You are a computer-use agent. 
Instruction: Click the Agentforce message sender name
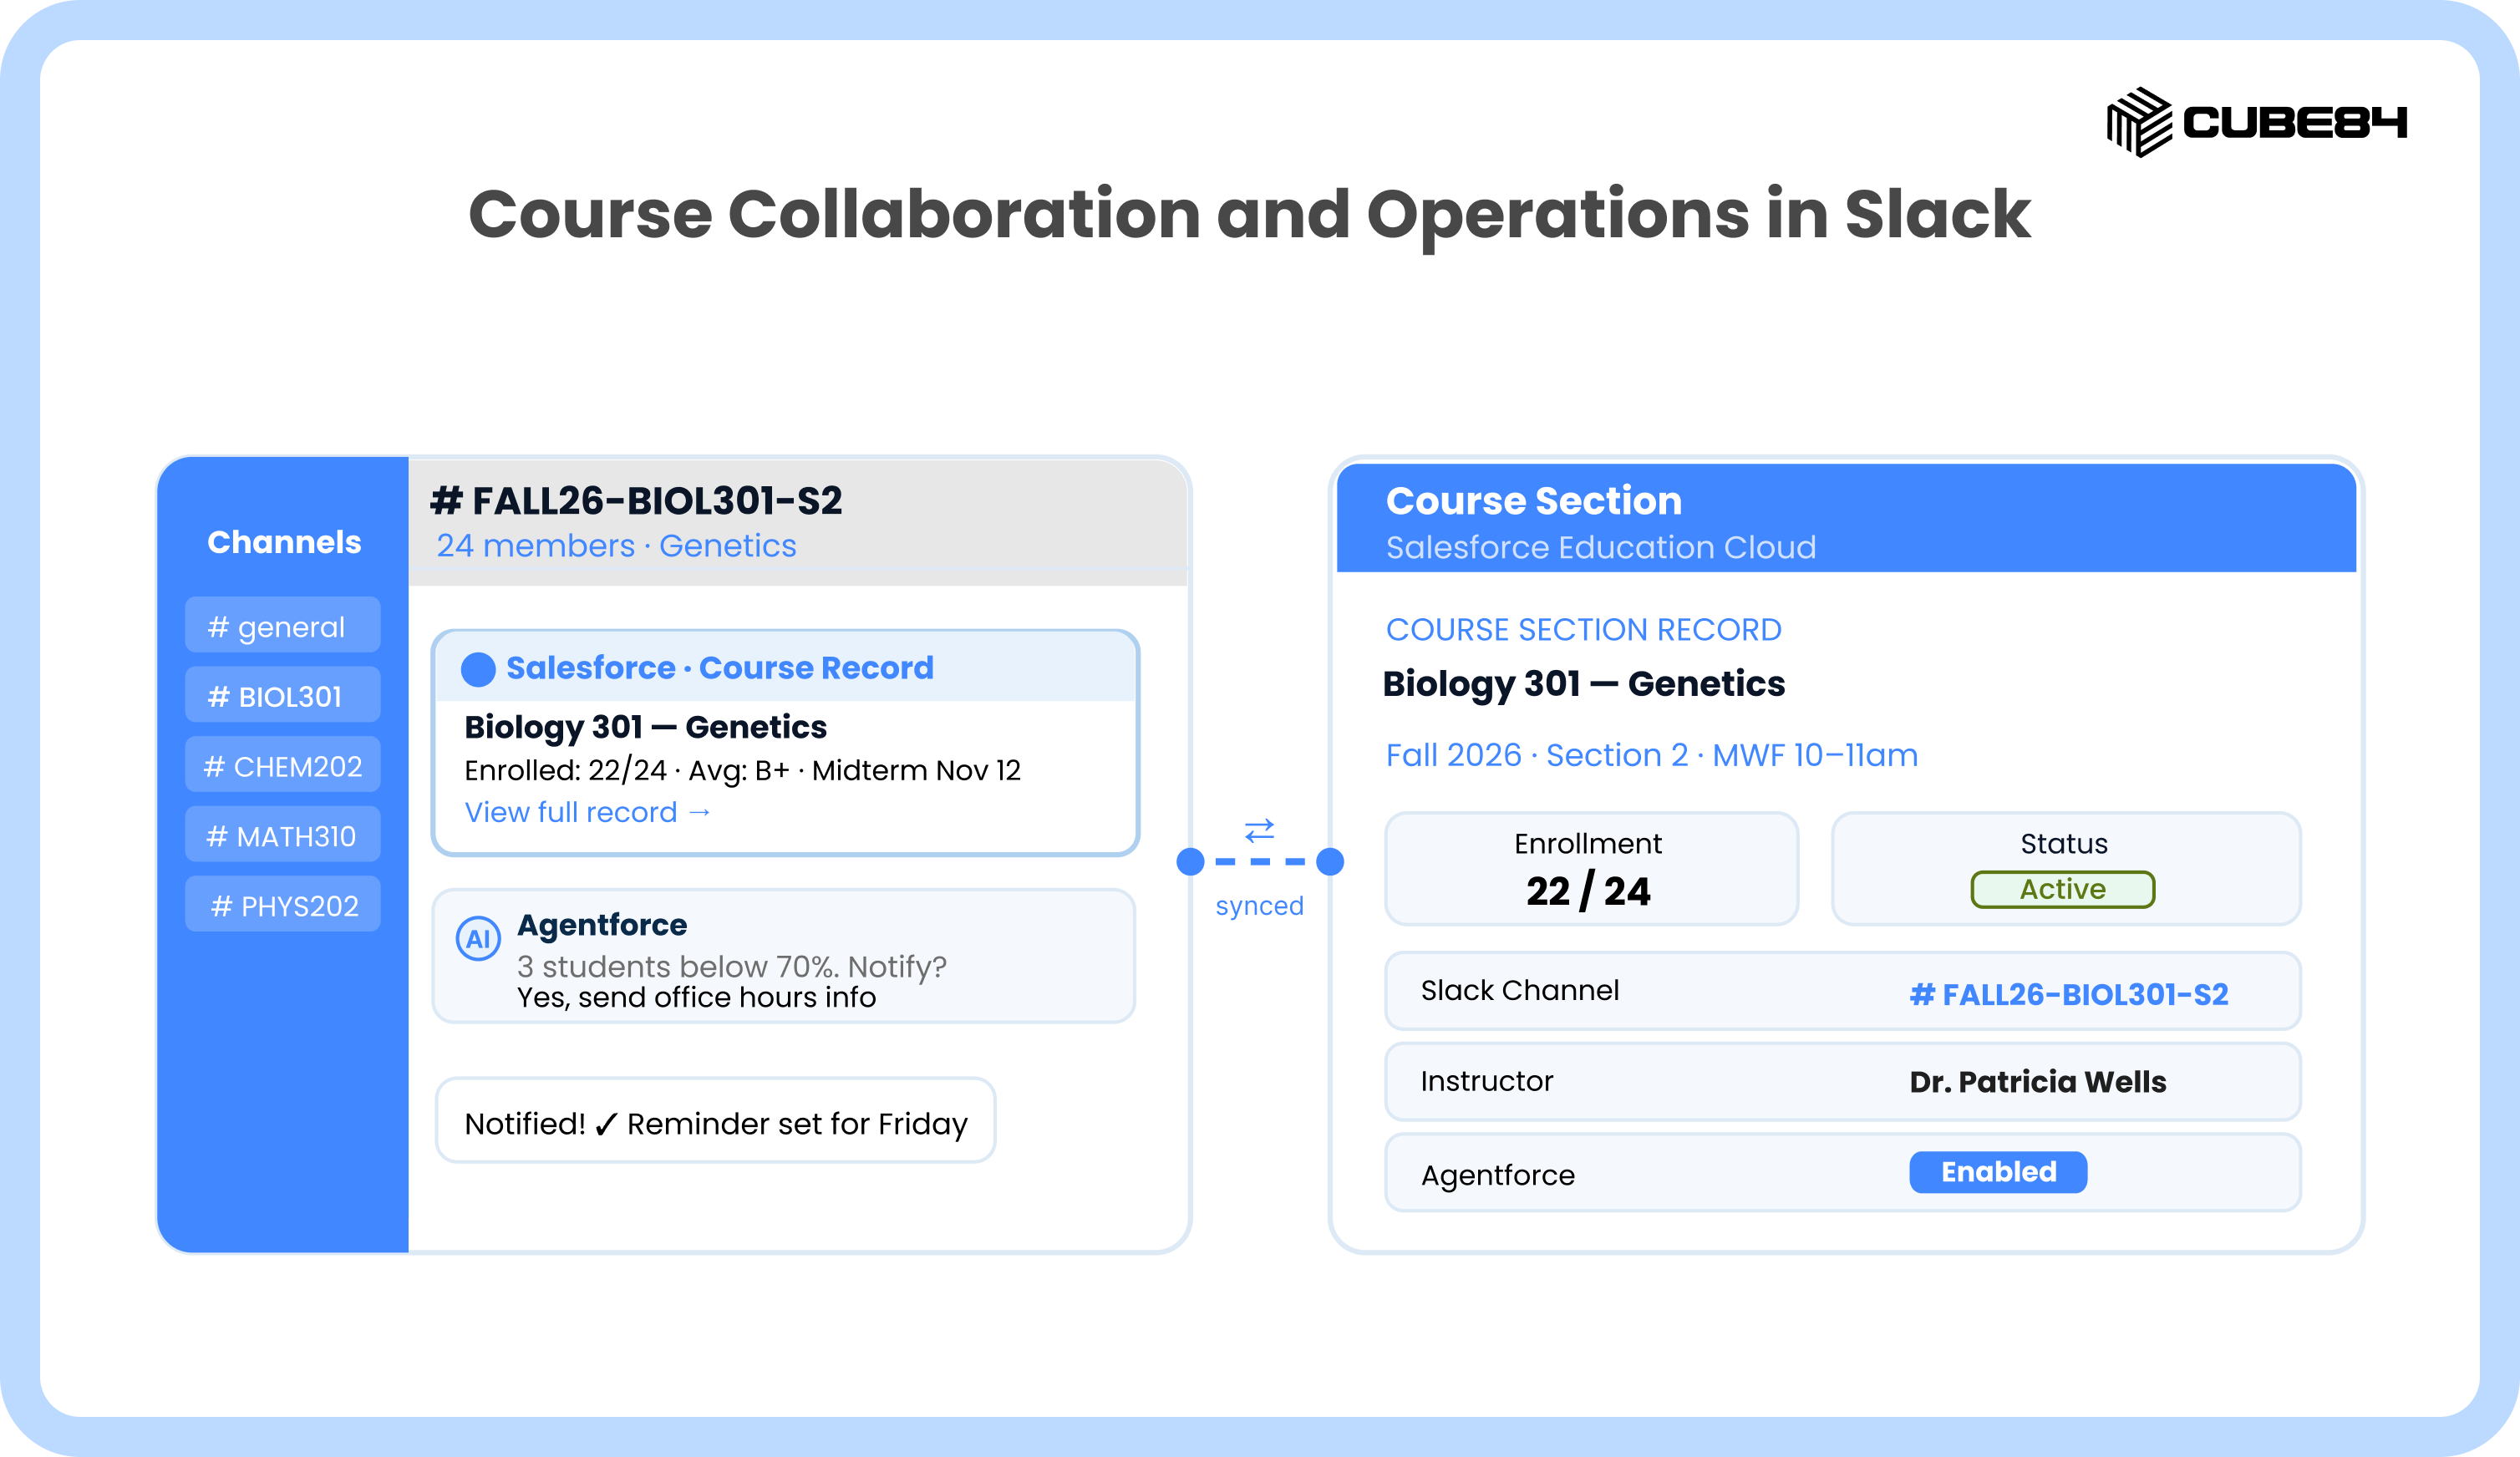pos(602,925)
